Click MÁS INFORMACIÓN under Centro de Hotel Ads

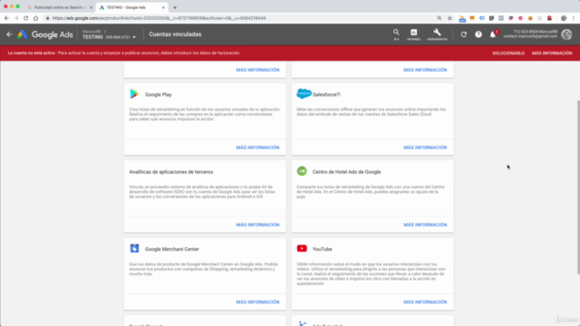point(425,225)
